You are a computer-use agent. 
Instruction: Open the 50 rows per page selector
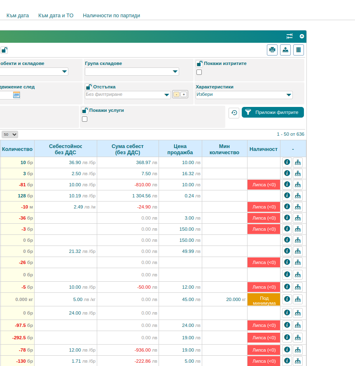pos(10,134)
